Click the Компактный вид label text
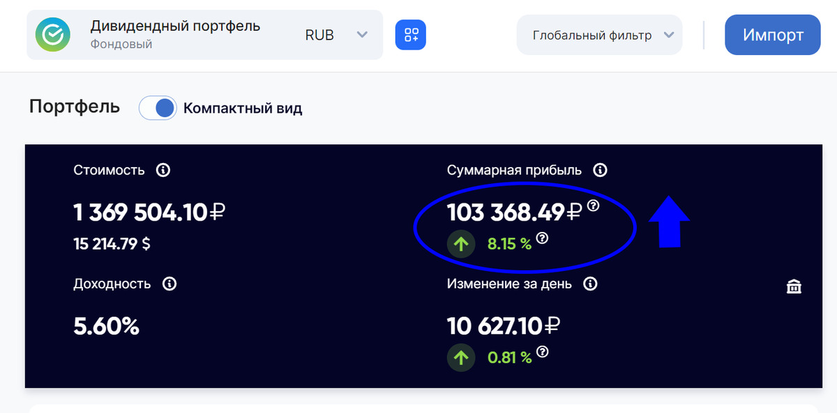Viewport: 837px width, 413px height. click(243, 109)
